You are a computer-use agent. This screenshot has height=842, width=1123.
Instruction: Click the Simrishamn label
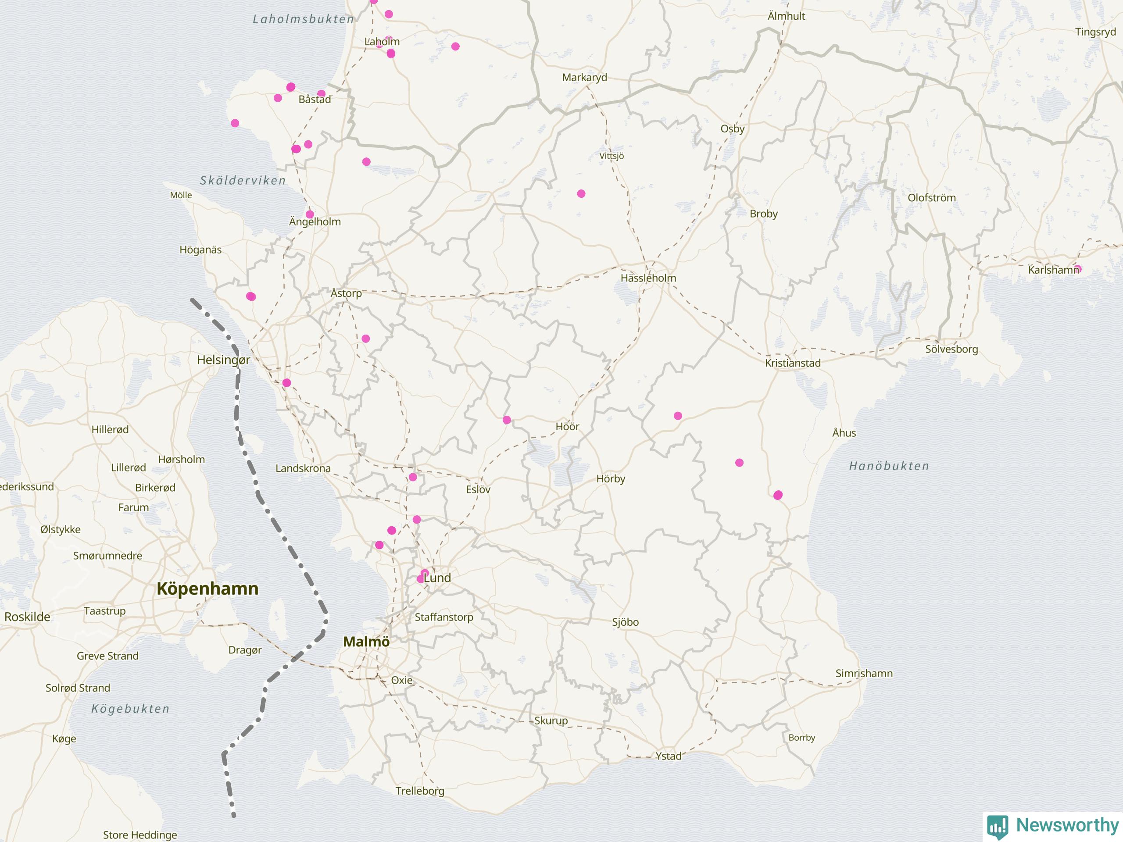[864, 673]
